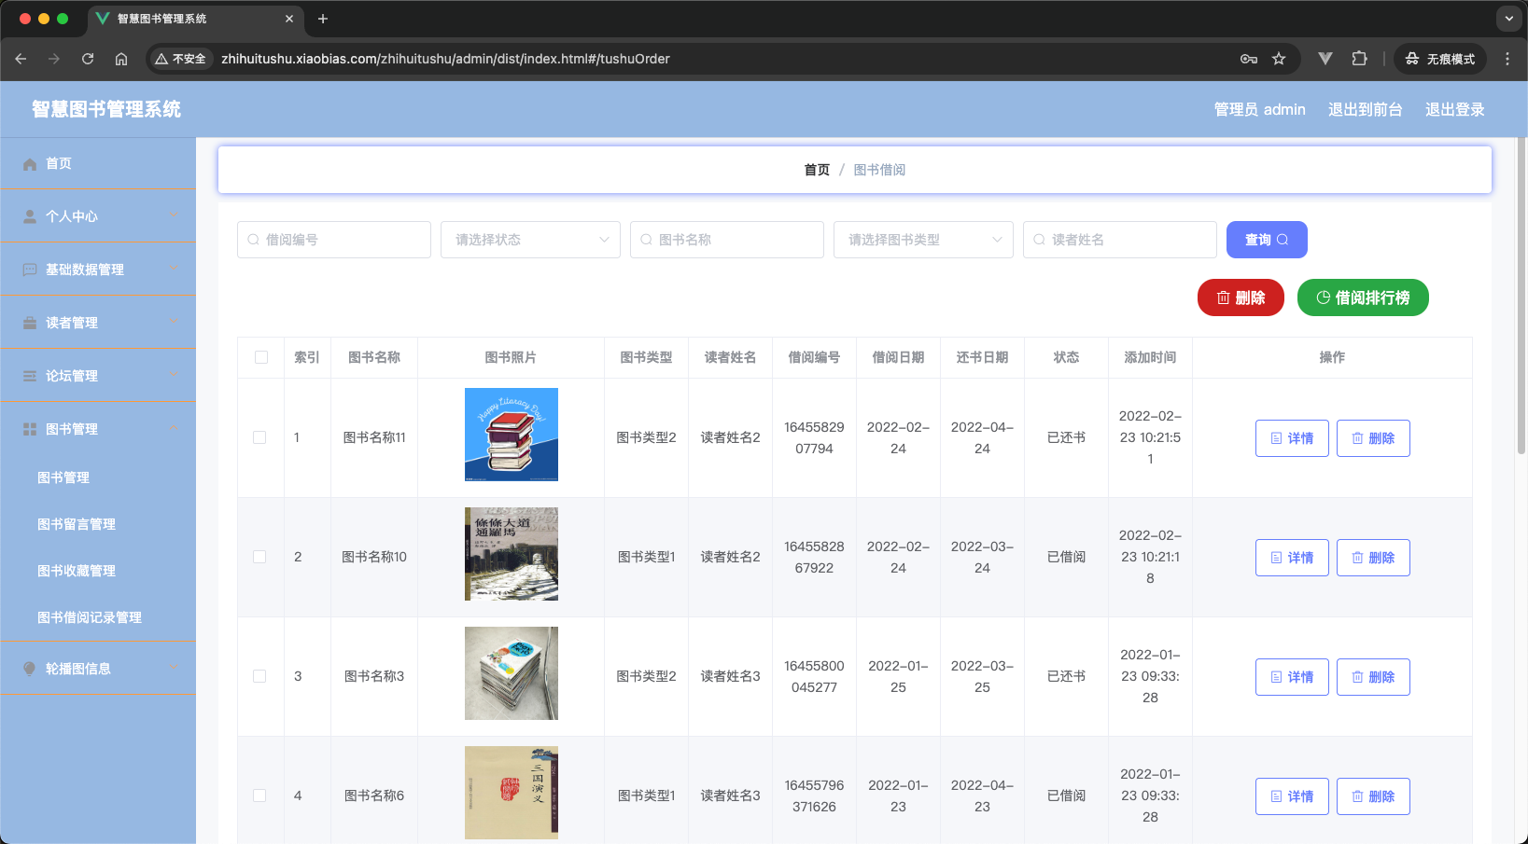
Task: Check the row for 图书名称10
Action: coord(259,557)
